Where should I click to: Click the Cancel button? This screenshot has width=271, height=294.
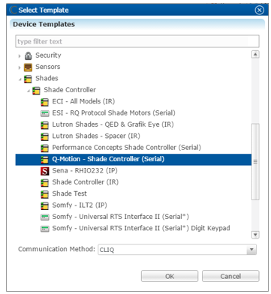coord(230,276)
